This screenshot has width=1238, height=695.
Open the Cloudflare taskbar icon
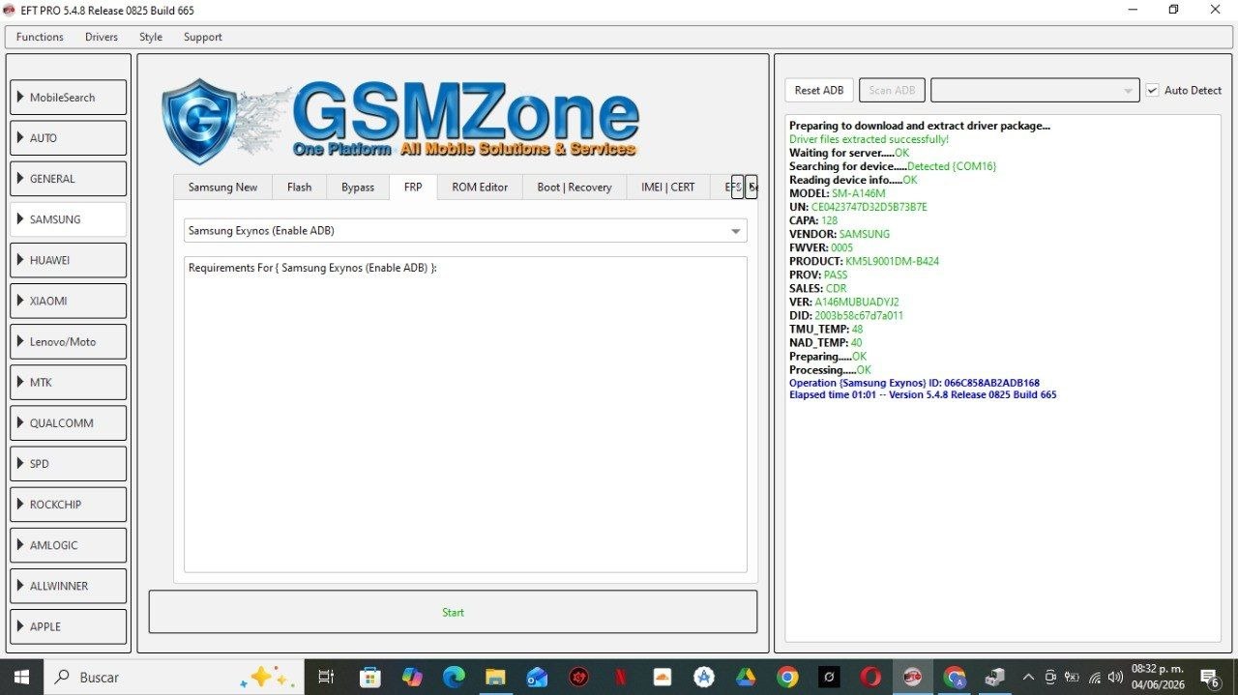pyautogui.click(x=663, y=677)
